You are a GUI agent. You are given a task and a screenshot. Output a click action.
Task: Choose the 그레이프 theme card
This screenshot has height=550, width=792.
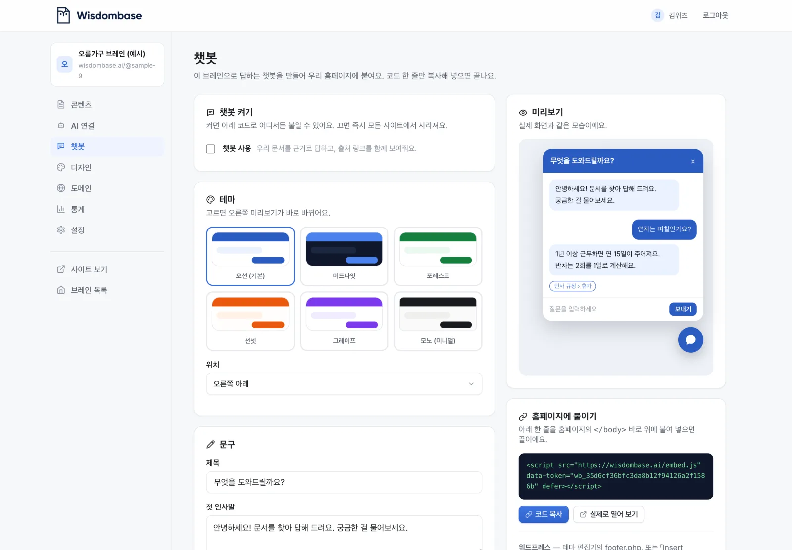[344, 321]
